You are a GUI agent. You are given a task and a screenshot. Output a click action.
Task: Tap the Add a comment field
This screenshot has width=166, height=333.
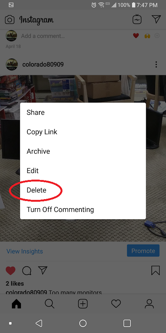[x=43, y=36]
